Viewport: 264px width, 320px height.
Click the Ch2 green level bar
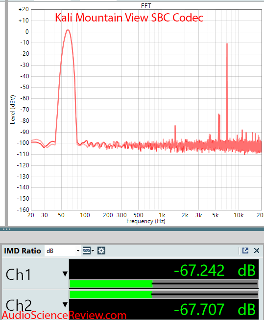pos(111,295)
